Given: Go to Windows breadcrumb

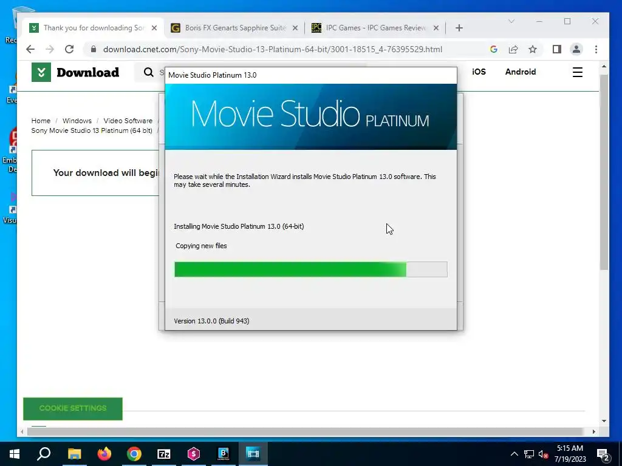Looking at the screenshot, I should click(x=77, y=121).
